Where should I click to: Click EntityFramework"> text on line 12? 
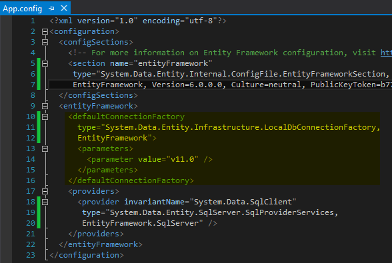[x=117, y=138]
